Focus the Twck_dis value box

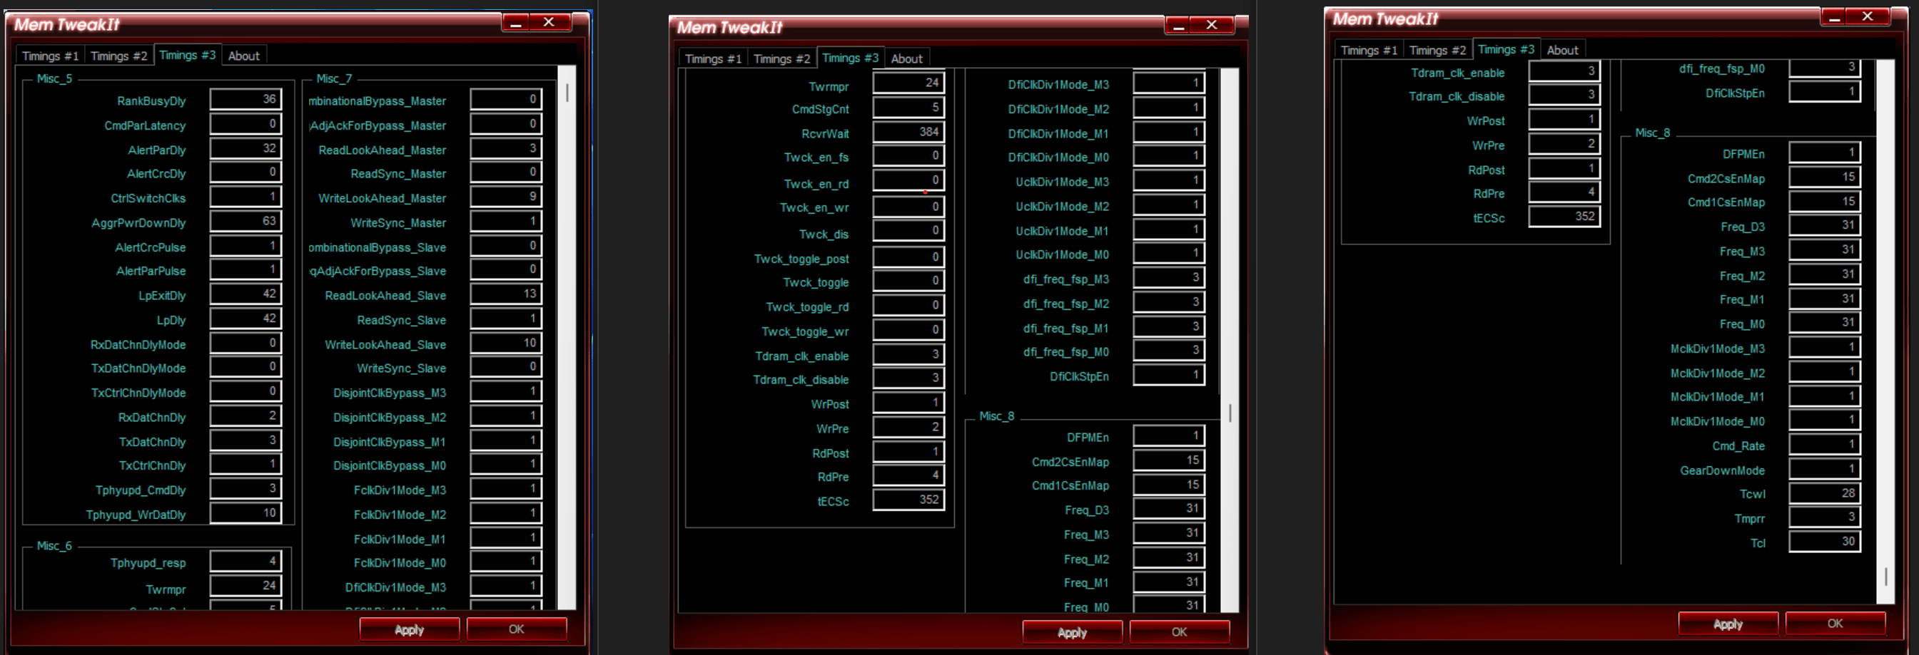point(909,232)
